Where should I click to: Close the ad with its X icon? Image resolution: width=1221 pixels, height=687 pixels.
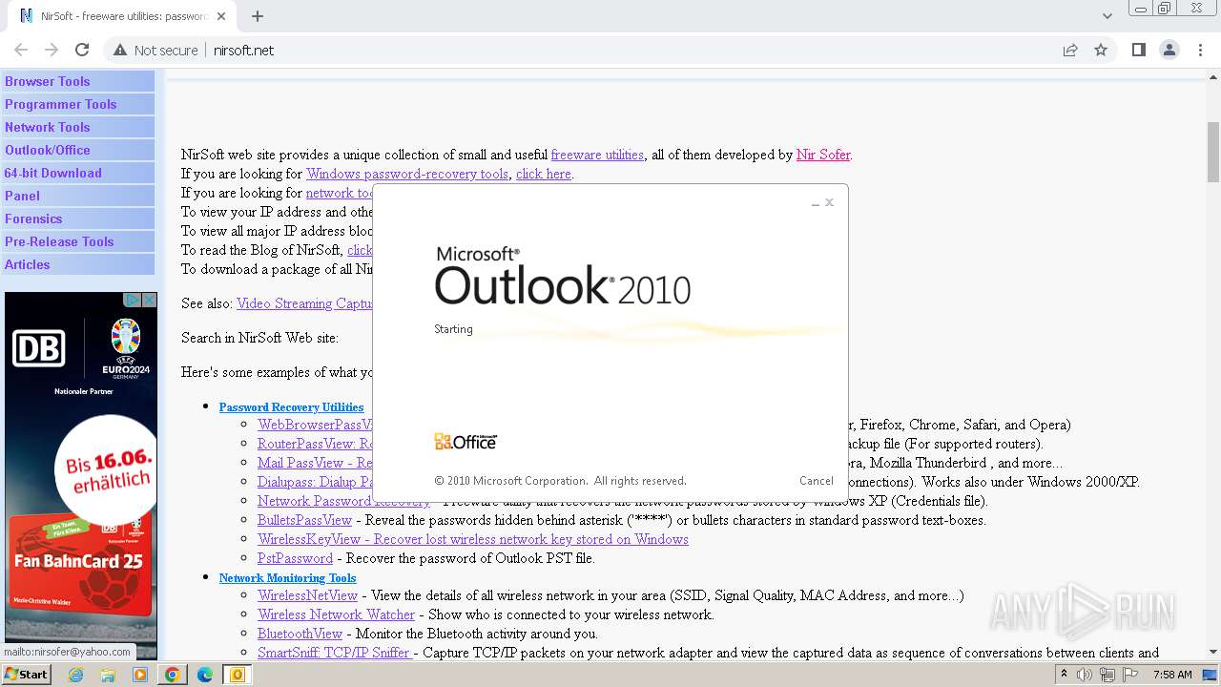click(150, 300)
